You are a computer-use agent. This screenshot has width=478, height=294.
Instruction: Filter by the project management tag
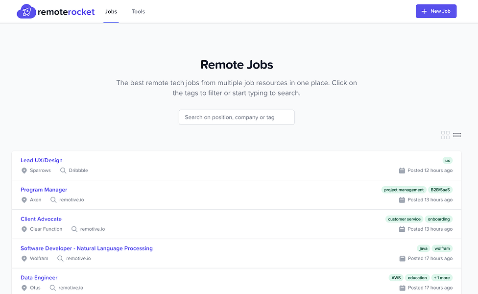[x=404, y=190]
